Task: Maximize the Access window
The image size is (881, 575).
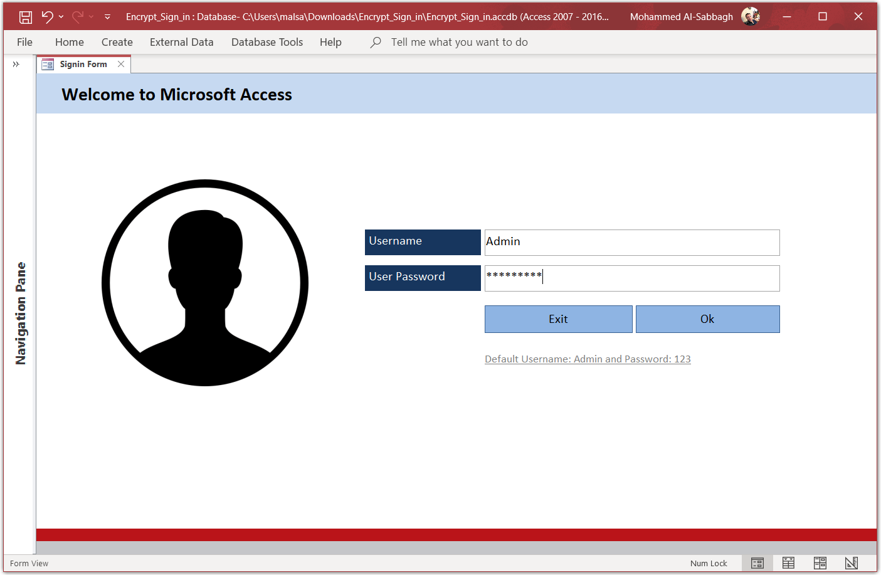Action: pos(823,17)
